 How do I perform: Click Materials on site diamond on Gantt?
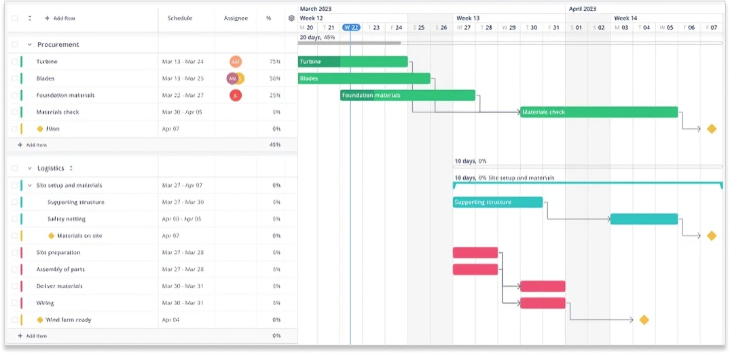pos(712,236)
